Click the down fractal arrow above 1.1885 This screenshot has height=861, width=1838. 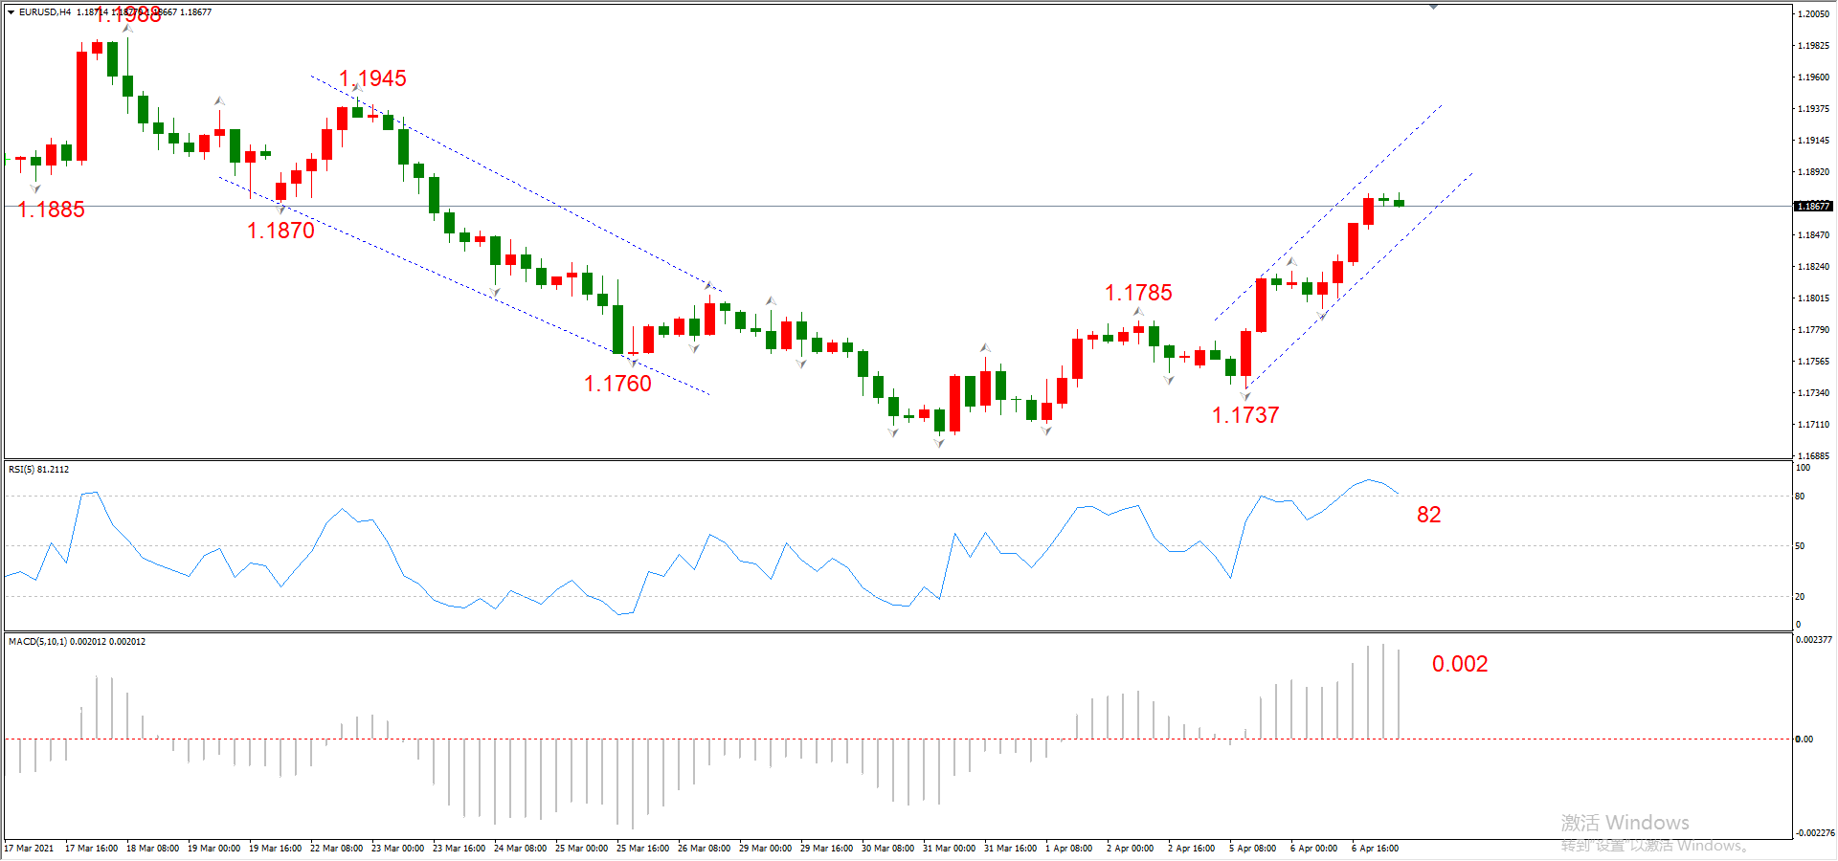pos(35,188)
